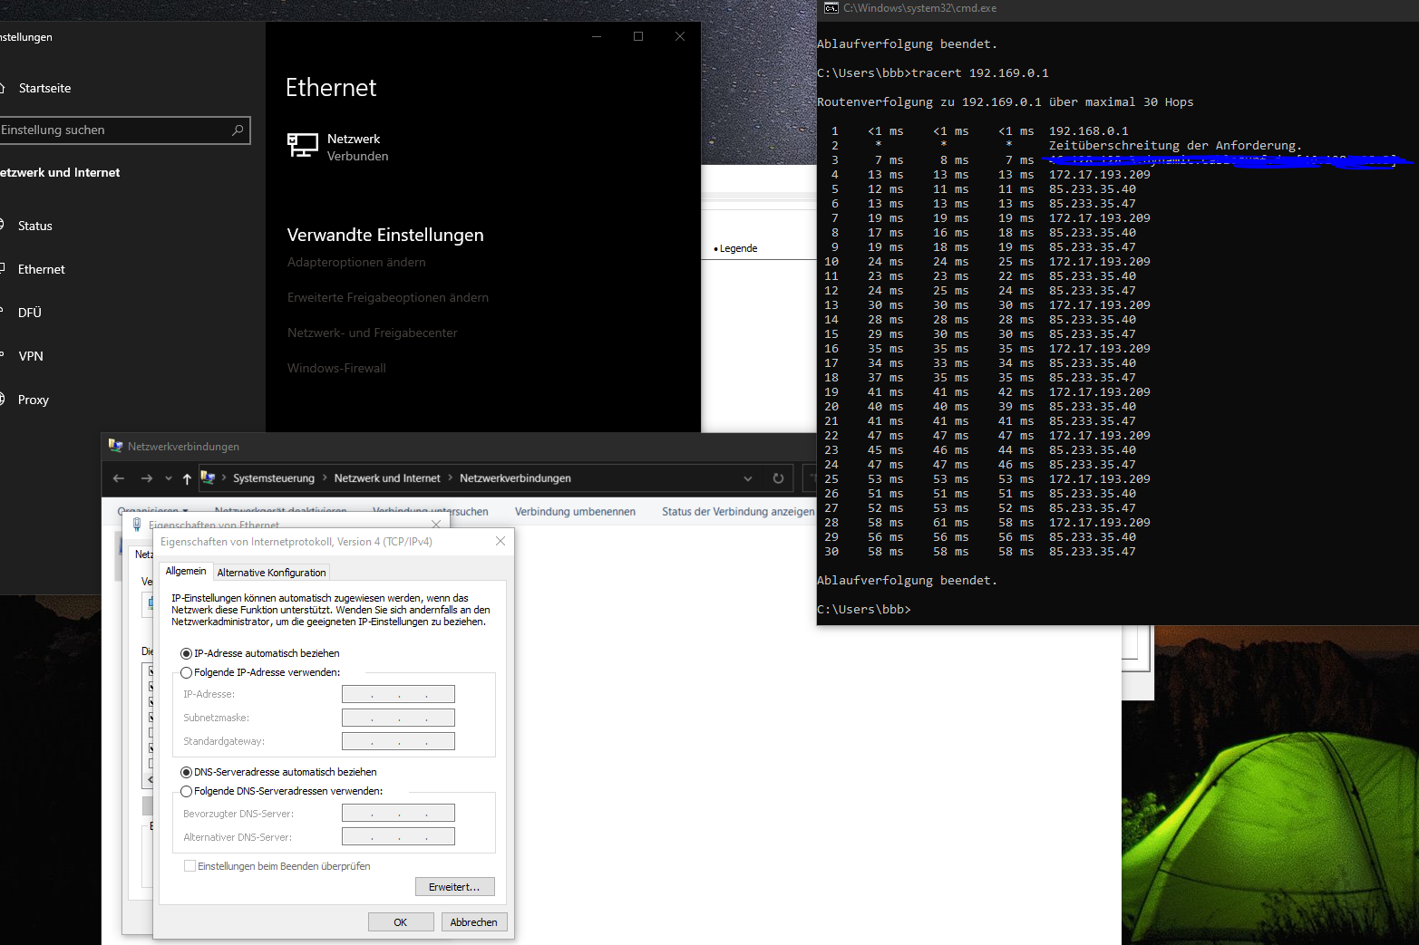Click the Netzwerk Verbunden entry
The image size is (1419, 945).
pyautogui.click(x=338, y=147)
